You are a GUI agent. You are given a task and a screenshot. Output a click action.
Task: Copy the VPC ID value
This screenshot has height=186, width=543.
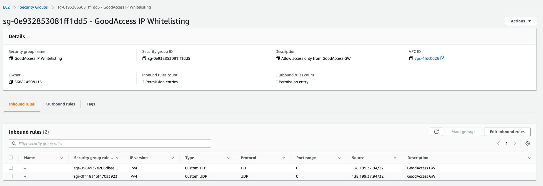(x=411, y=58)
